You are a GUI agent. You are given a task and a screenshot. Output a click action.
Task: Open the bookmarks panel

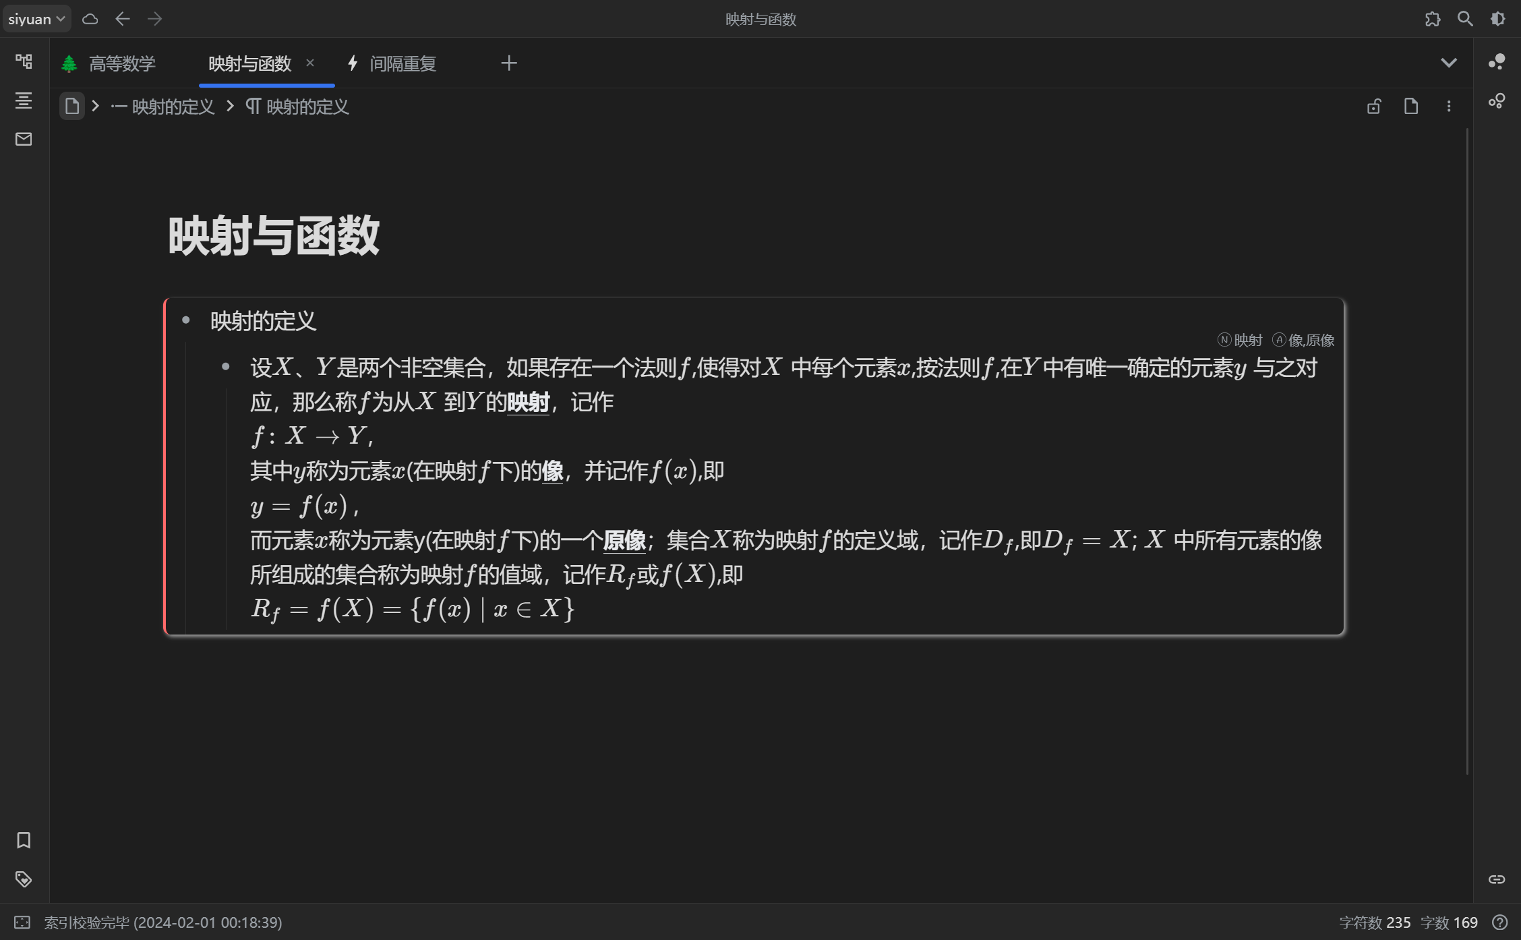(24, 840)
